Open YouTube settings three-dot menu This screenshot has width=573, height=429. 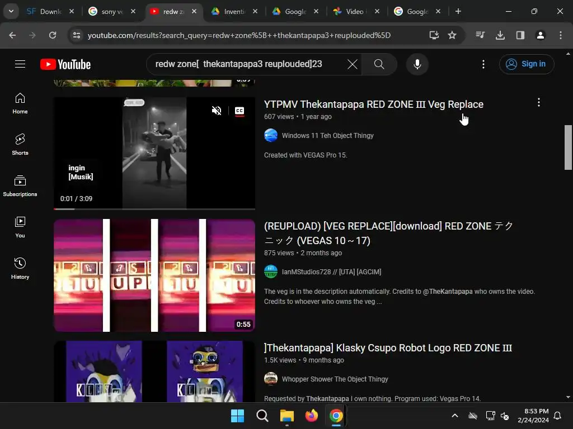[483, 64]
